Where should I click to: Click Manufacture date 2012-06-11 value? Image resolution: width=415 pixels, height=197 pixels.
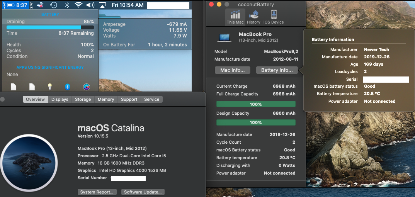coord(286,59)
